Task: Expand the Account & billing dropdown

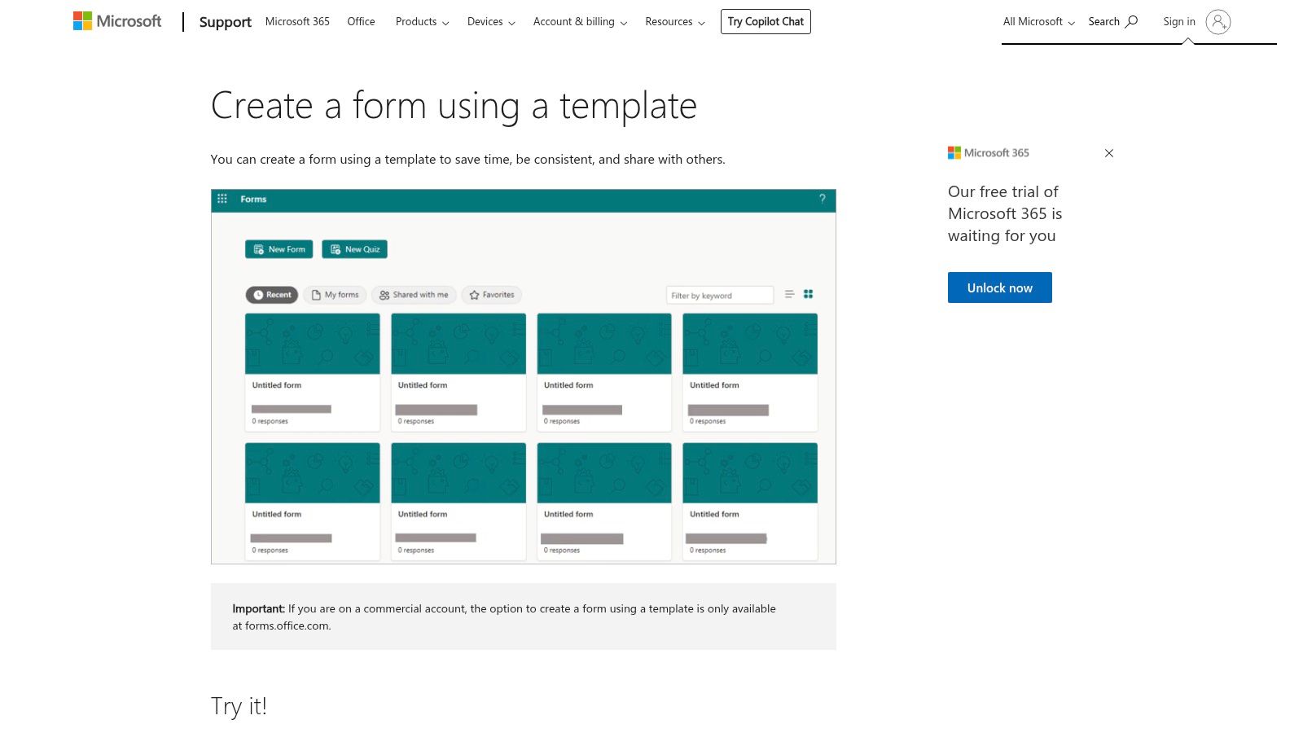Action: tap(579, 21)
